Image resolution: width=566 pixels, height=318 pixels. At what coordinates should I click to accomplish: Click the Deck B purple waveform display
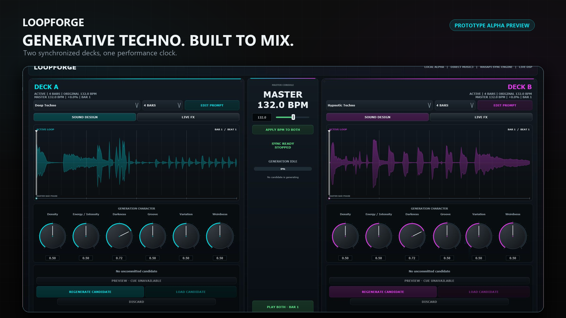coord(429,163)
